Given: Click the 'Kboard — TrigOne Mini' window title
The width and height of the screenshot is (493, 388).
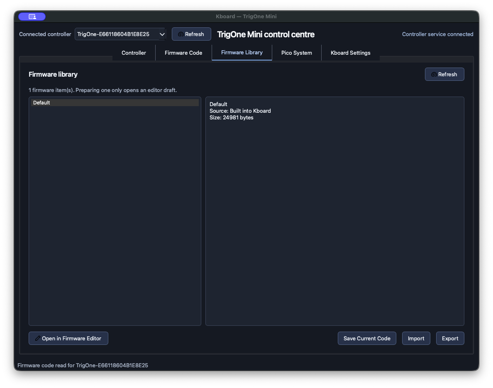Looking at the screenshot, I should [x=246, y=17].
